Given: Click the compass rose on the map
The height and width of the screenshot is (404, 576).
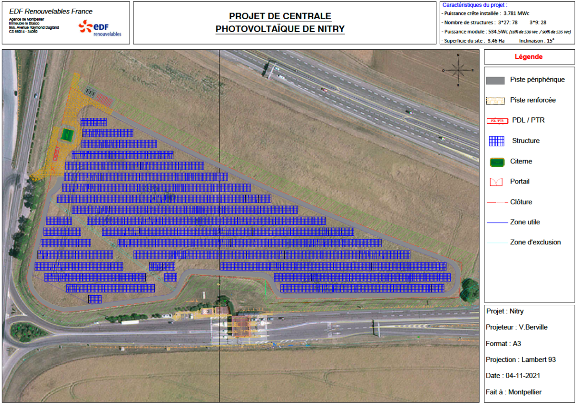Looking at the screenshot, I should [458, 70].
